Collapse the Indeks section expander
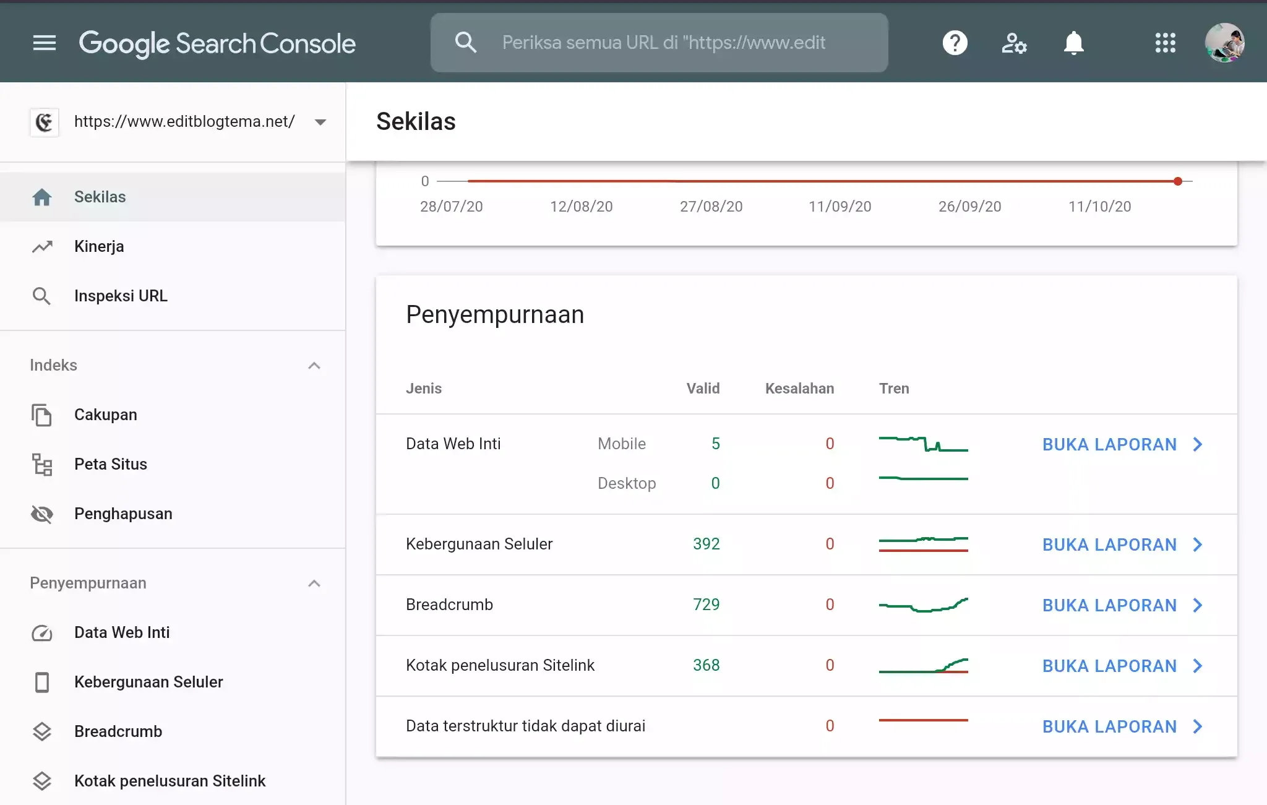This screenshot has width=1267, height=805. 315,364
